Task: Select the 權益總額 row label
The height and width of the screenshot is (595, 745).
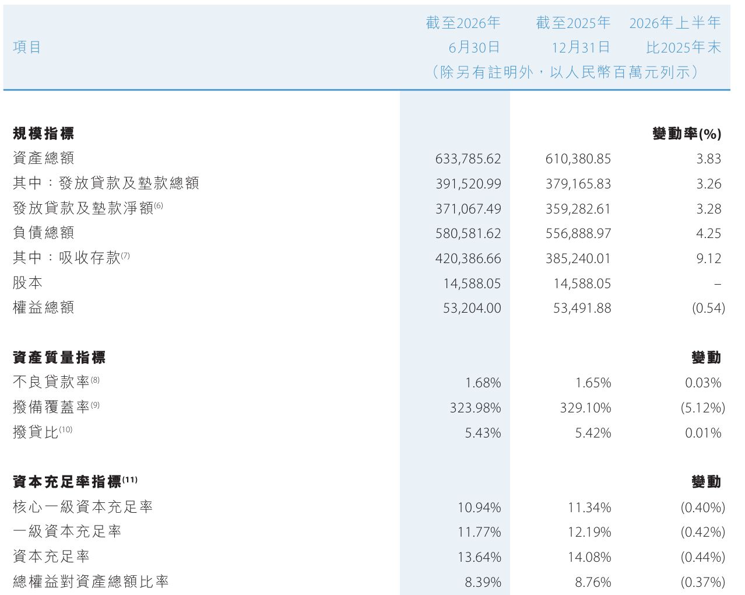Action: [x=44, y=307]
